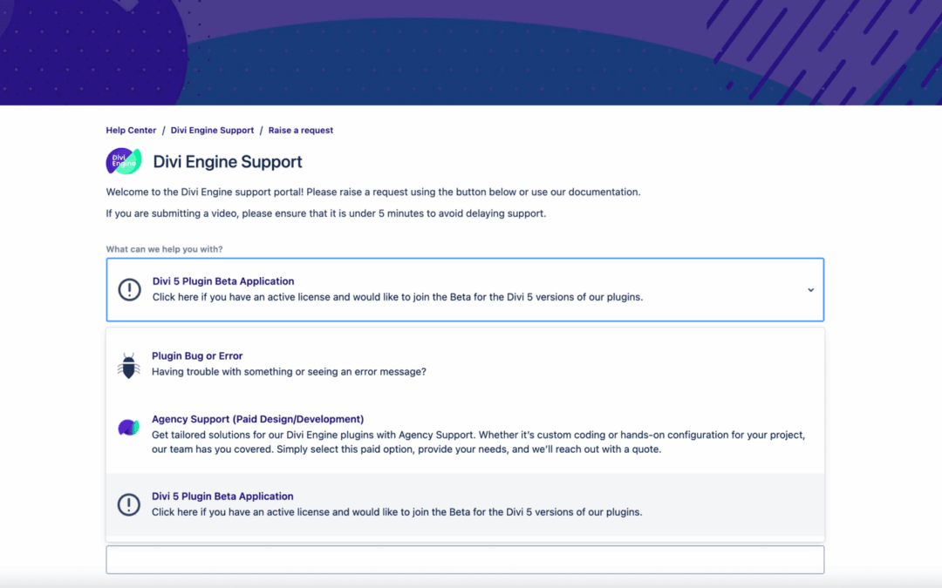Click Divi 5 Plugin Beta Application selected title
The width and height of the screenshot is (942, 588).
[x=223, y=281]
